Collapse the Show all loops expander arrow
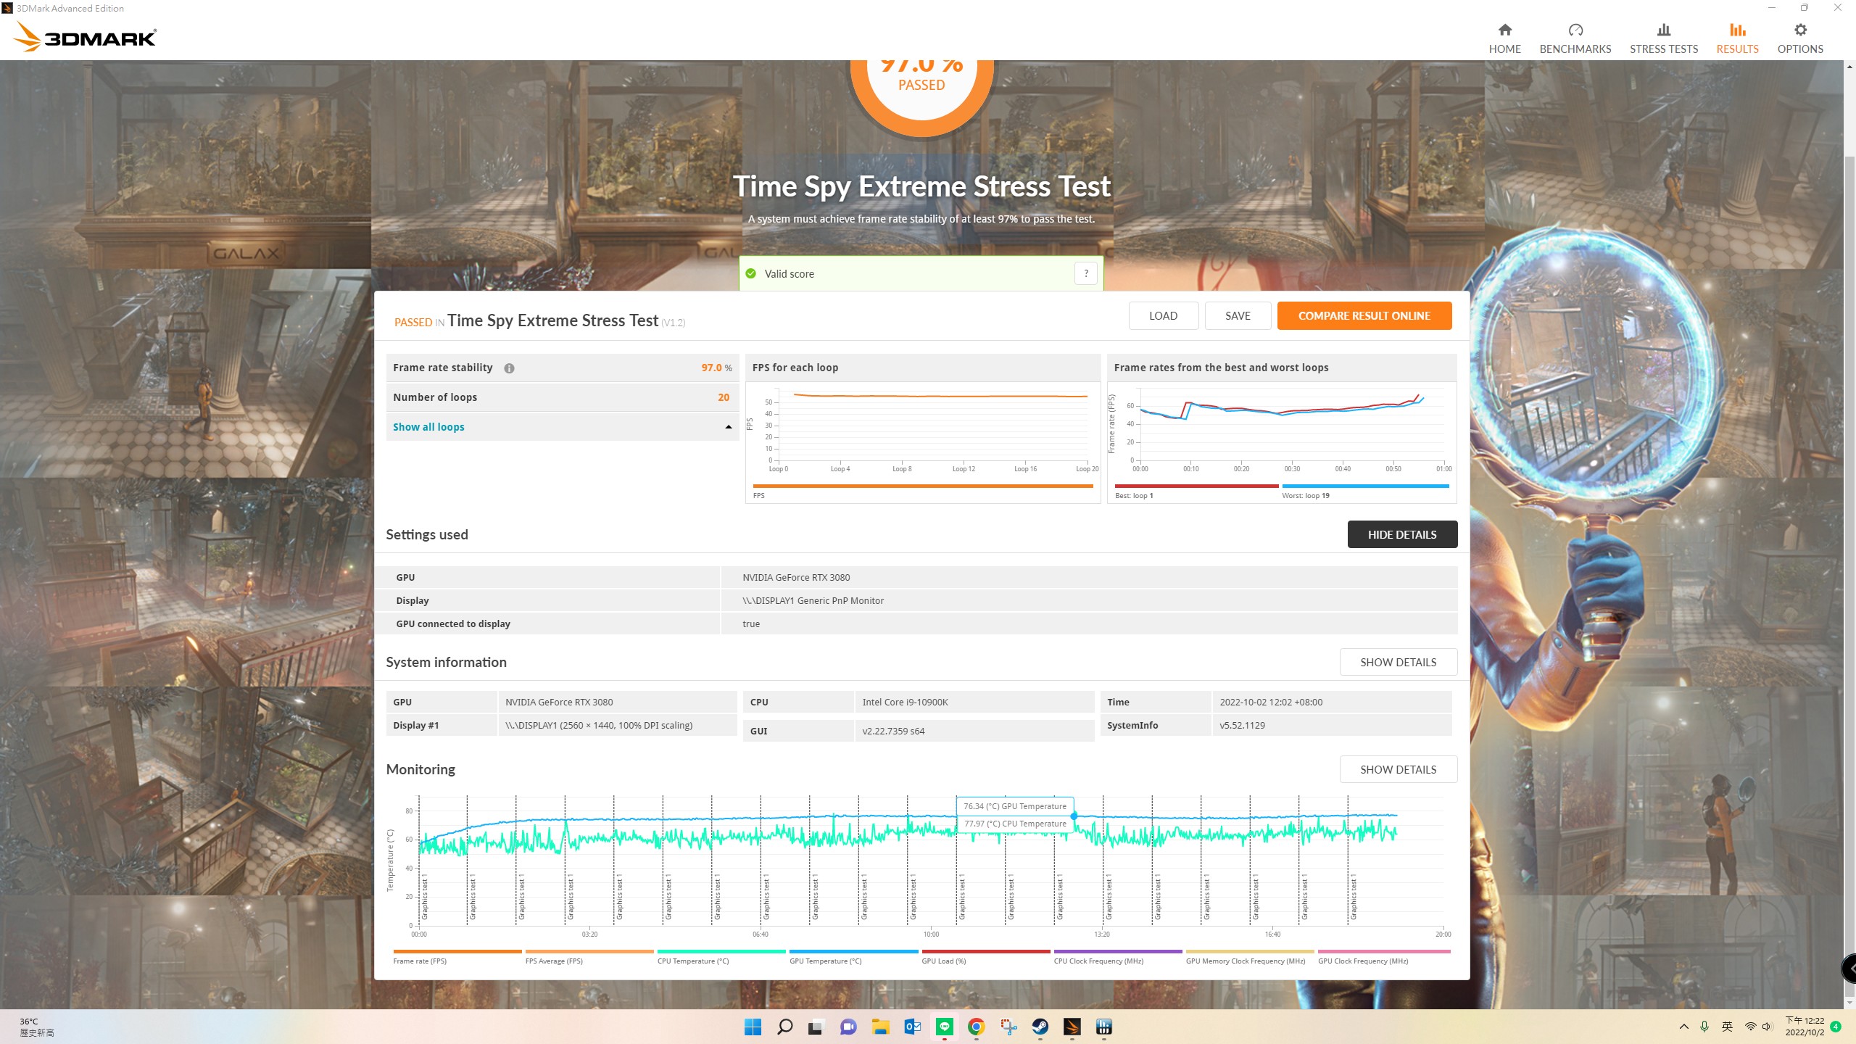This screenshot has width=1856, height=1044. (728, 427)
